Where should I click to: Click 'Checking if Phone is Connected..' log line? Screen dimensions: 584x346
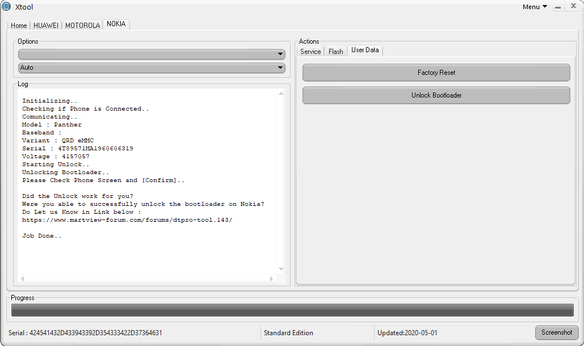85,109
